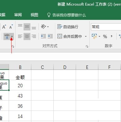Image resolution: width=121 pixels, height=122 pixels.
Task: Select column D header
Action: 65,67
